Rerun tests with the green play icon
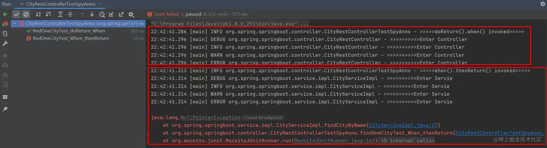This screenshot has height=148, width=547. point(5,14)
